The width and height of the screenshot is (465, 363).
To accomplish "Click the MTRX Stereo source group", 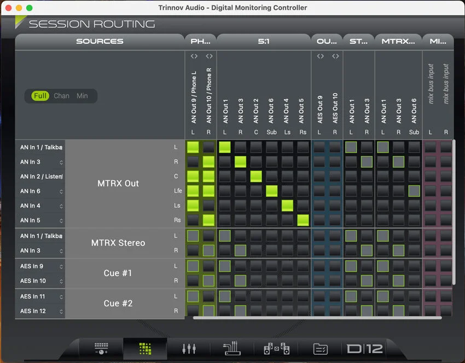I will pos(118,243).
